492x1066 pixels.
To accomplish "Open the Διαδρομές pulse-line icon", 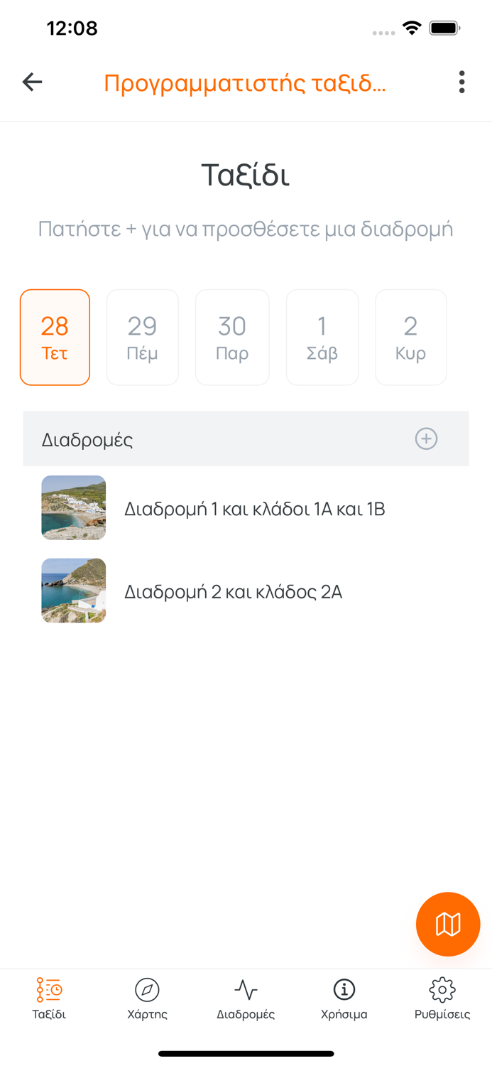I will (x=246, y=990).
